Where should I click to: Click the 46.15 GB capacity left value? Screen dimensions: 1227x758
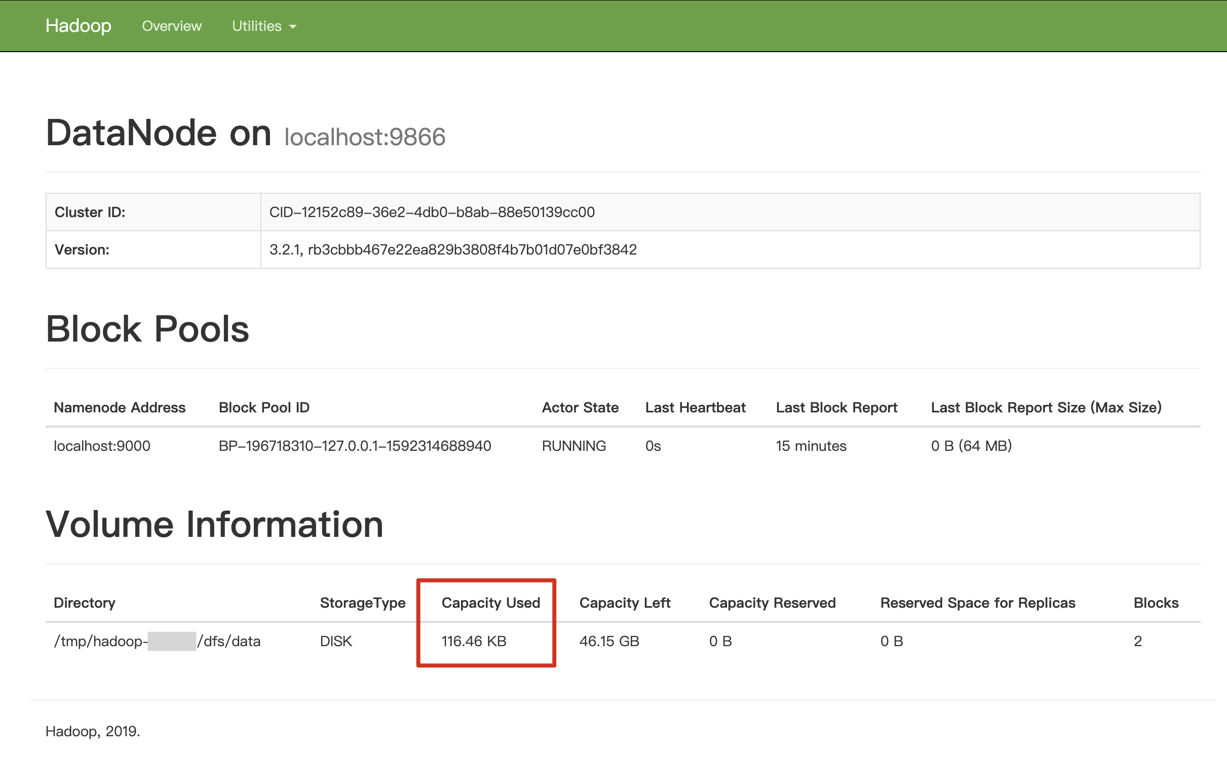(x=609, y=641)
